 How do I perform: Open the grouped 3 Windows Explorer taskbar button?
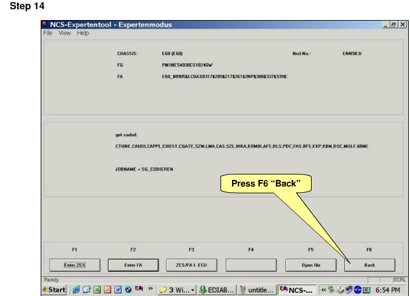[177, 290]
